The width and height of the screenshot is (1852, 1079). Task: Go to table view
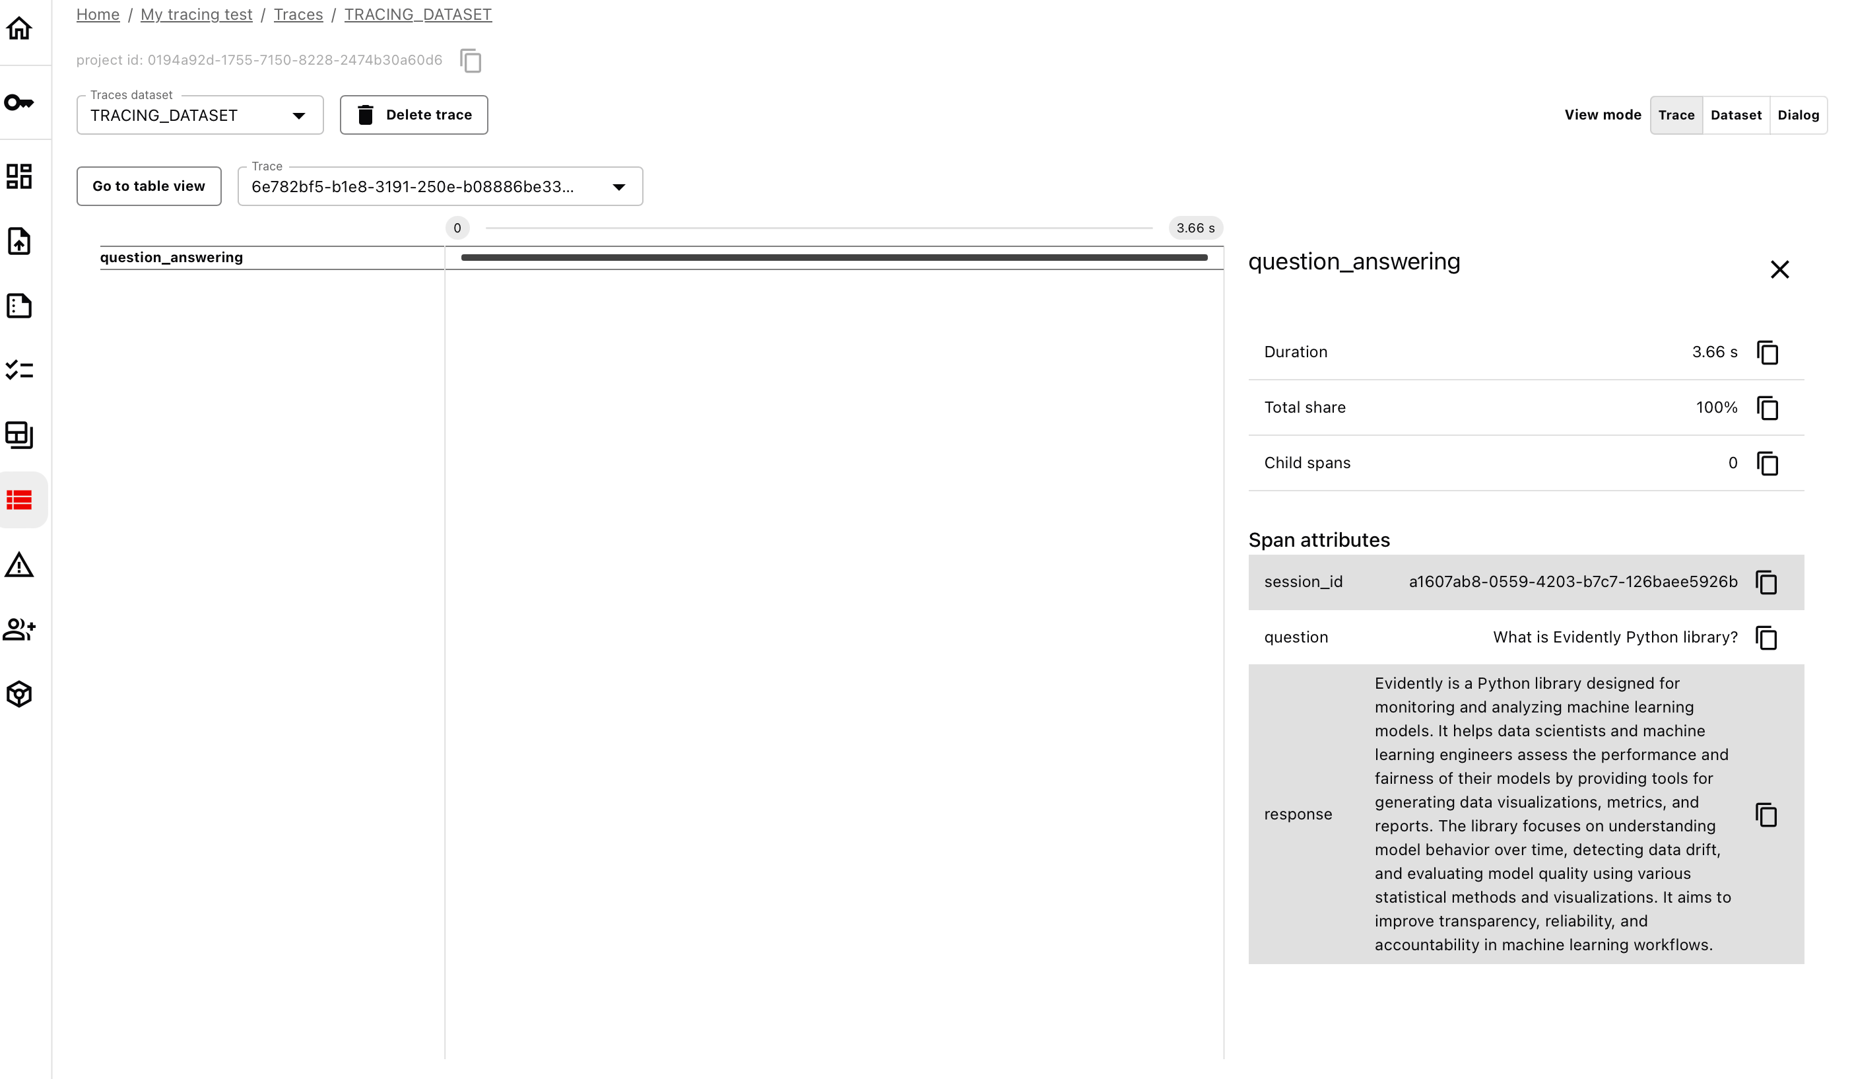click(149, 186)
